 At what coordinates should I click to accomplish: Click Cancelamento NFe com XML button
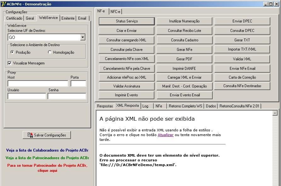coord(127,59)
